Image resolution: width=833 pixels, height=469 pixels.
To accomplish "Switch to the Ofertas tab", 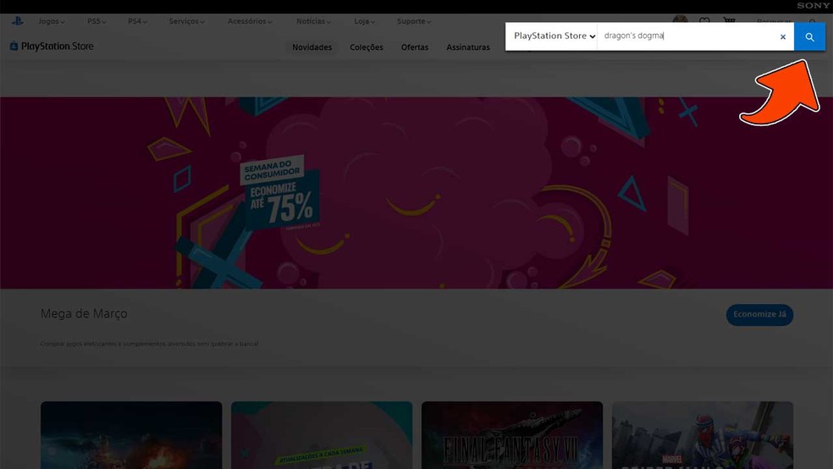I will (x=414, y=47).
